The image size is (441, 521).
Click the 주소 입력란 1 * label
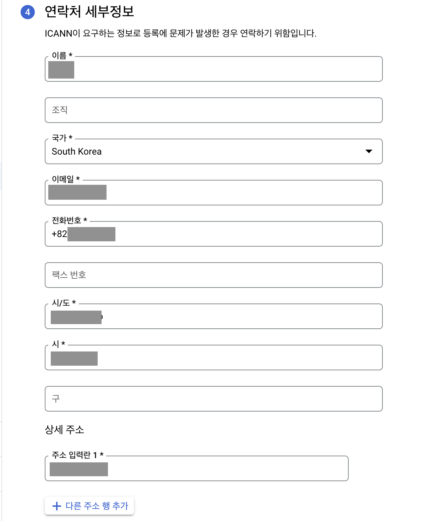(78, 455)
